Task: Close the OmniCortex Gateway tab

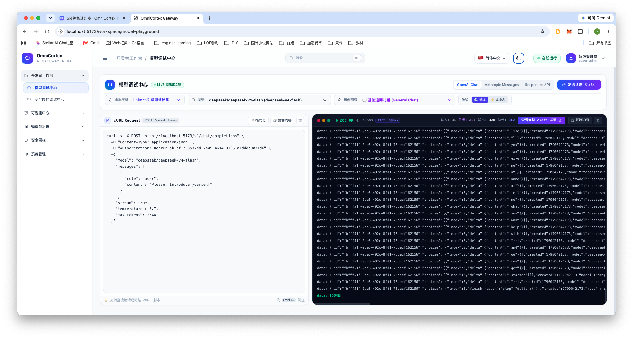Action: (x=198, y=18)
